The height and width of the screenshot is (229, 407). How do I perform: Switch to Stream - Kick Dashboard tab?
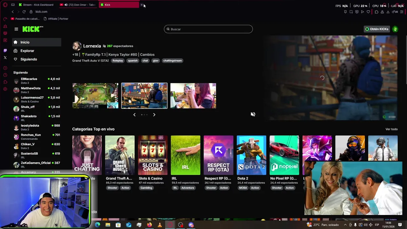point(36,5)
